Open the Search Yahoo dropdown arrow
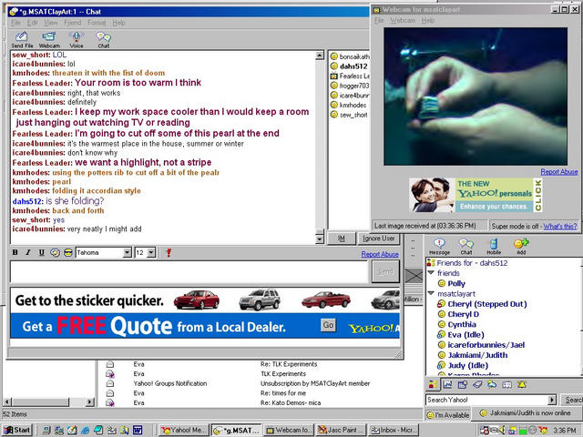The image size is (583, 437). [x=552, y=400]
